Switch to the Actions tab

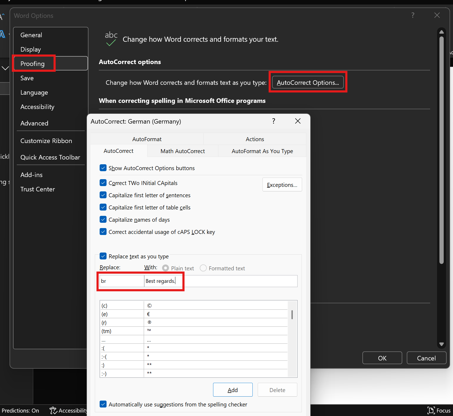click(255, 139)
